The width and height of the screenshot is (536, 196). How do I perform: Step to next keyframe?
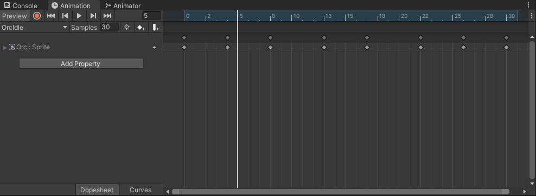(x=93, y=16)
